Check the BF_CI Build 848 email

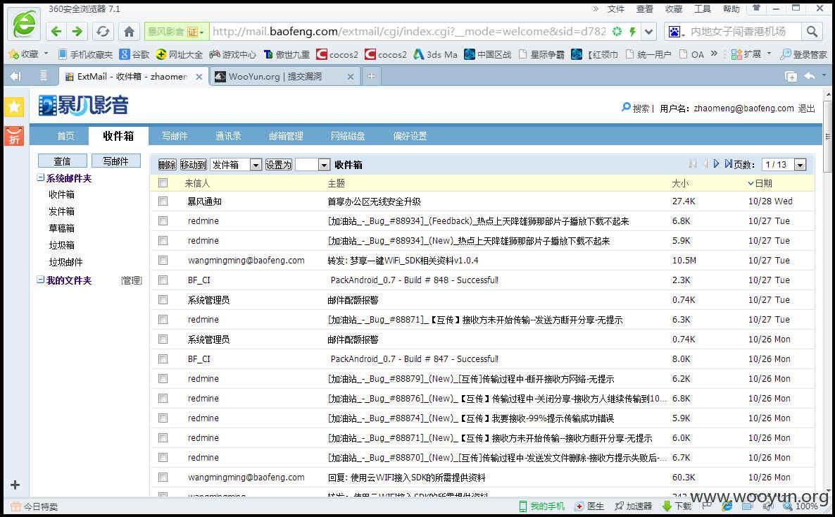[x=163, y=280]
